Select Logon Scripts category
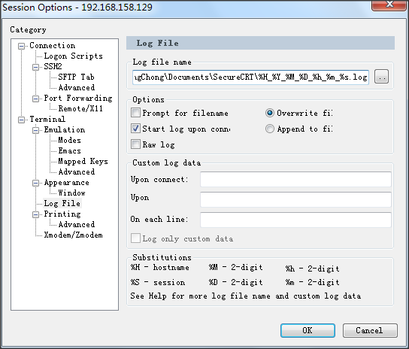This screenshot has height=349, width=409. point(73,56)
